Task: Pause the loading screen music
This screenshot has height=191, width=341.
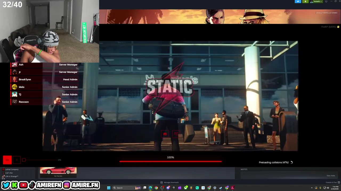Action: click(17, 160)
